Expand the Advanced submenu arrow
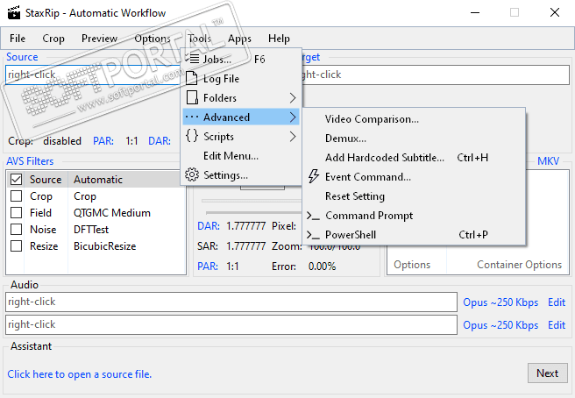 (x=292, y=117)
